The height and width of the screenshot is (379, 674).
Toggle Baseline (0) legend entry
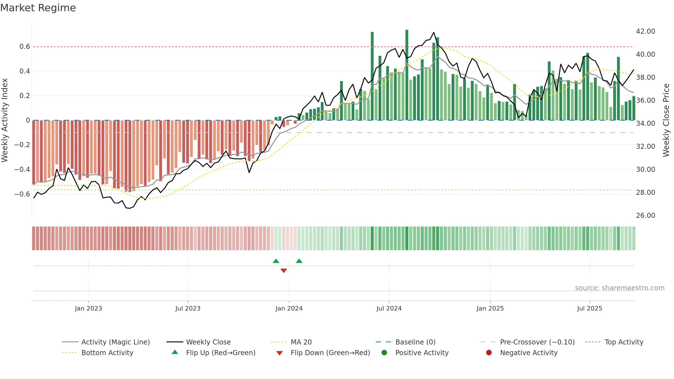(406, 342)
